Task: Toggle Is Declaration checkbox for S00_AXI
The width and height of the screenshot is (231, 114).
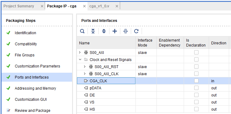Action: 196,52
